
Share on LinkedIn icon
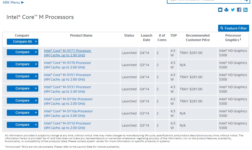coord(245,10)
